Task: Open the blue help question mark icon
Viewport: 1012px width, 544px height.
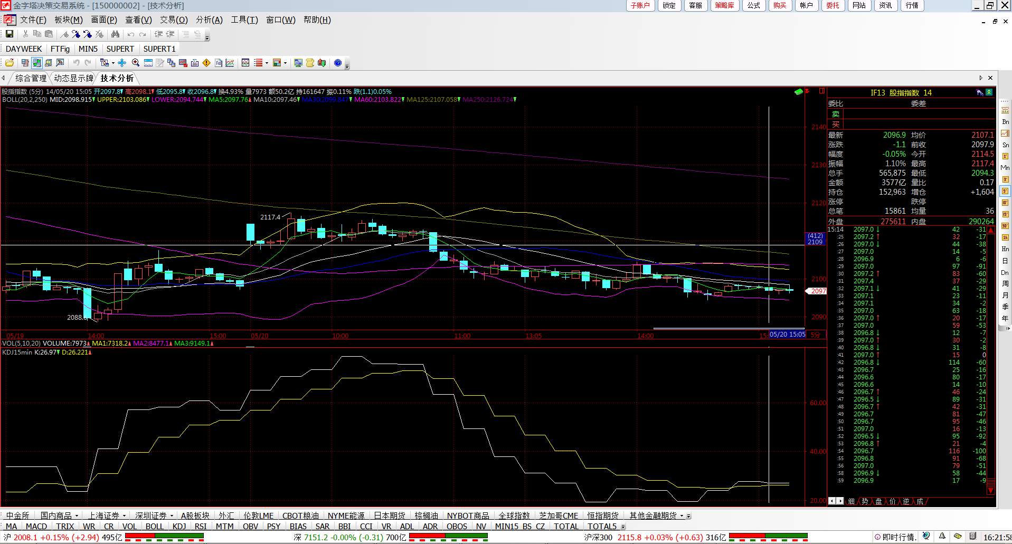Action: [x=338, y=63]
